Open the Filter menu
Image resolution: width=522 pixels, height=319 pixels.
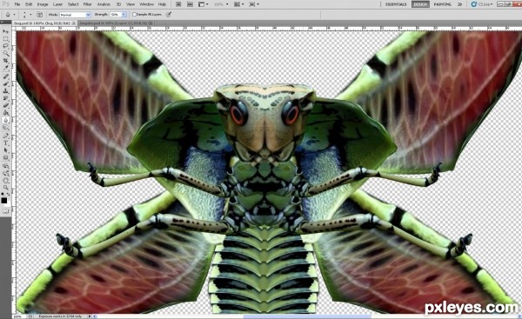click(87, 4)
